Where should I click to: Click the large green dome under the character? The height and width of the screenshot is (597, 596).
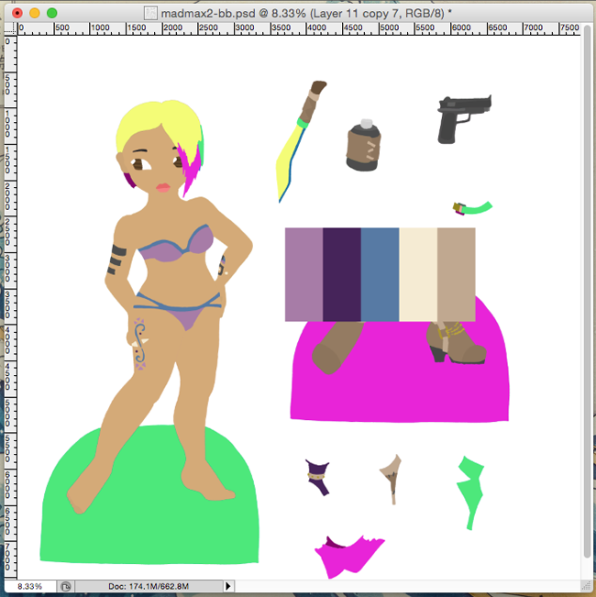[x=149, y=533]
